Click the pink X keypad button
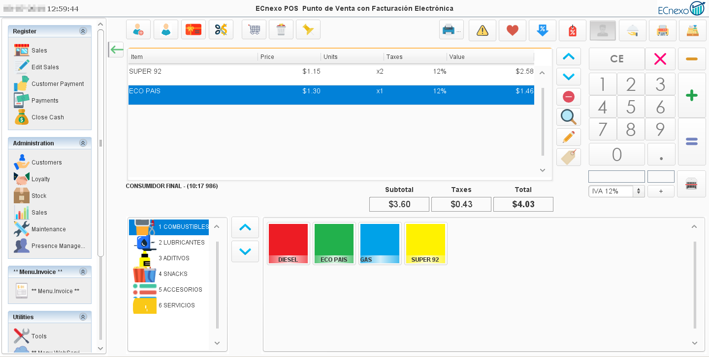The image size is (709, 357). click(x=660, y=59)
